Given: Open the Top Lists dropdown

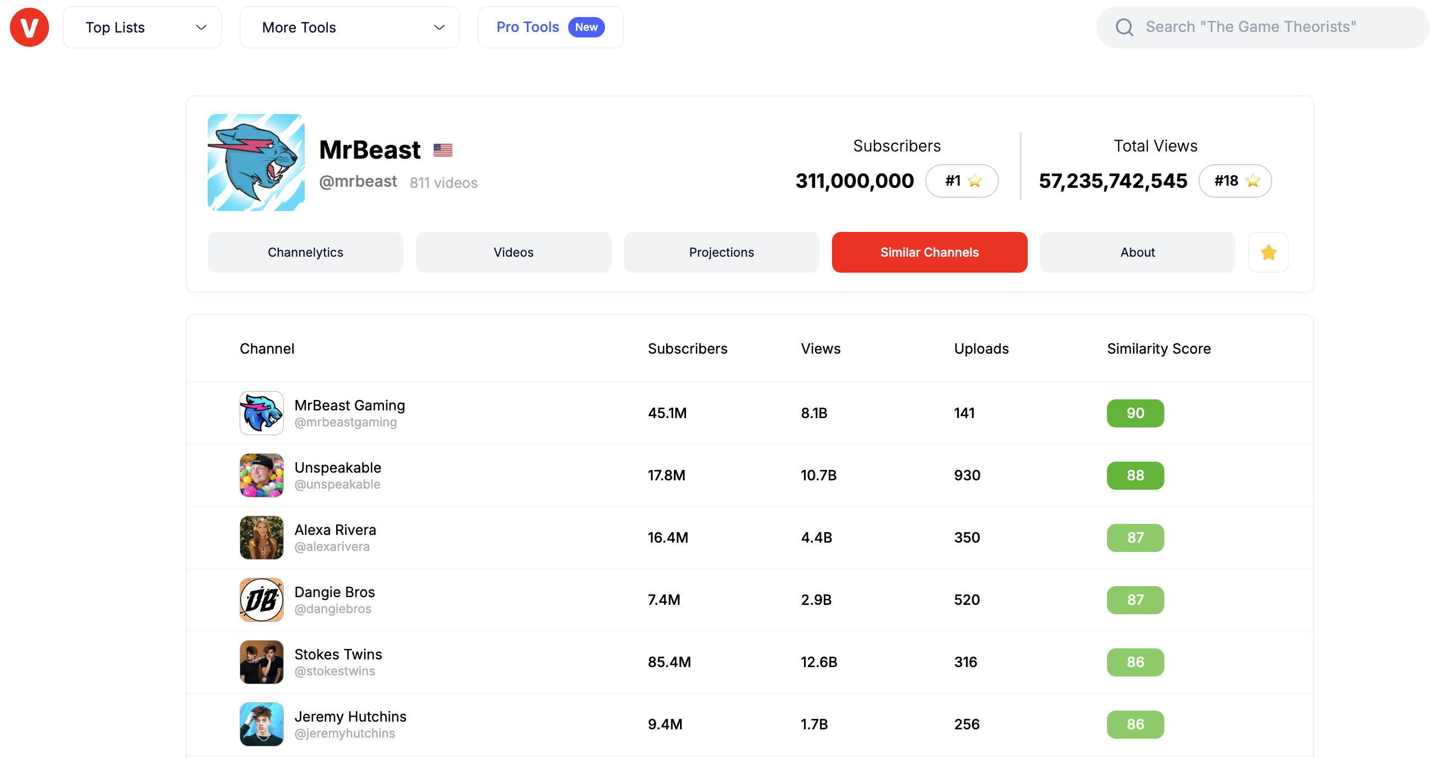Looking at the screenshot, I should (x=143, y=27).
